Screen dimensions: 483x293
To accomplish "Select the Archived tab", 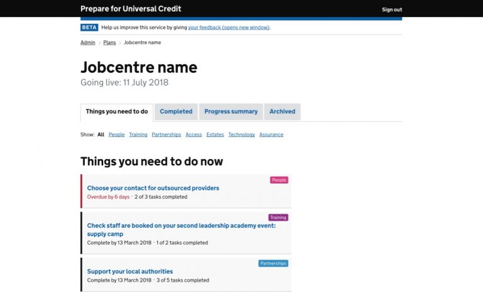I will point(282,111).
